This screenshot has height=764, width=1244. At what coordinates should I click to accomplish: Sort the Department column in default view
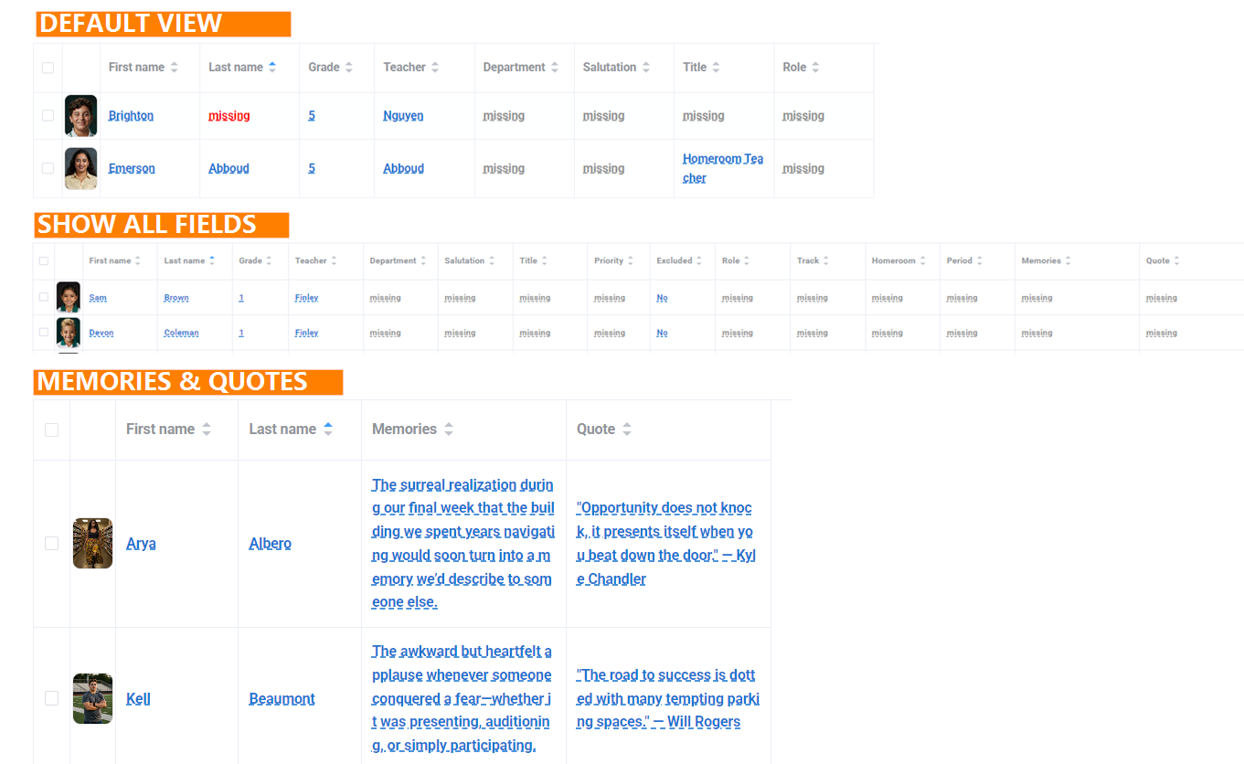pos(554,68)
